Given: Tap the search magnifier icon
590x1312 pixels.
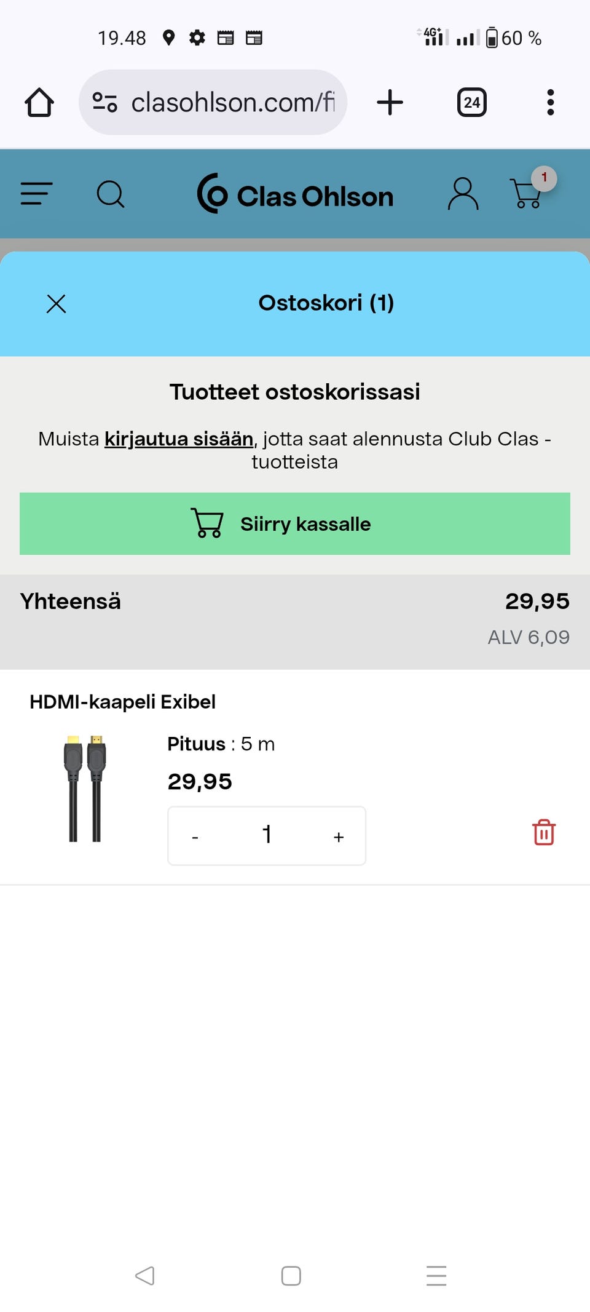Looking at the screenshot, I should (x=111, y=194).
